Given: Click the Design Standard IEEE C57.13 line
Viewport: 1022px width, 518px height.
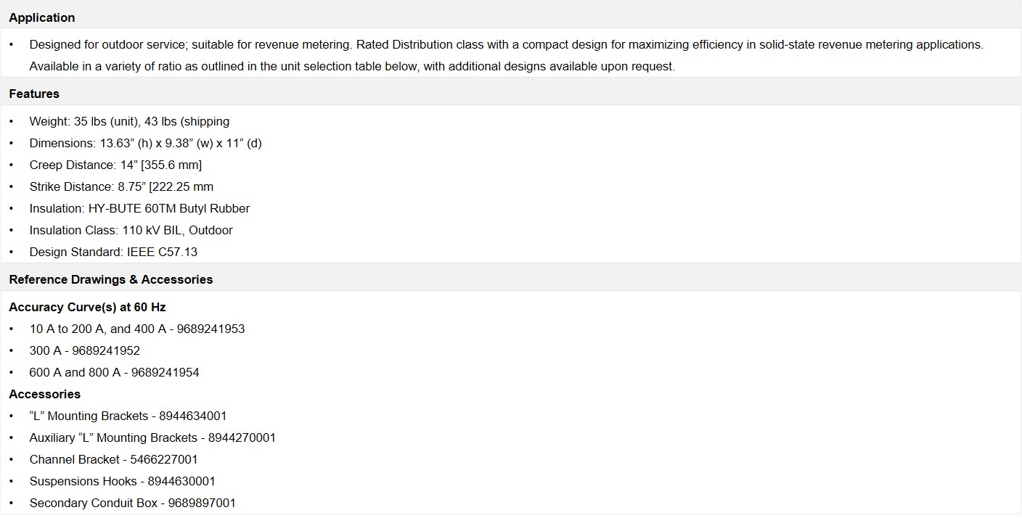Looking at the screenshot, I should click(113, 252).
